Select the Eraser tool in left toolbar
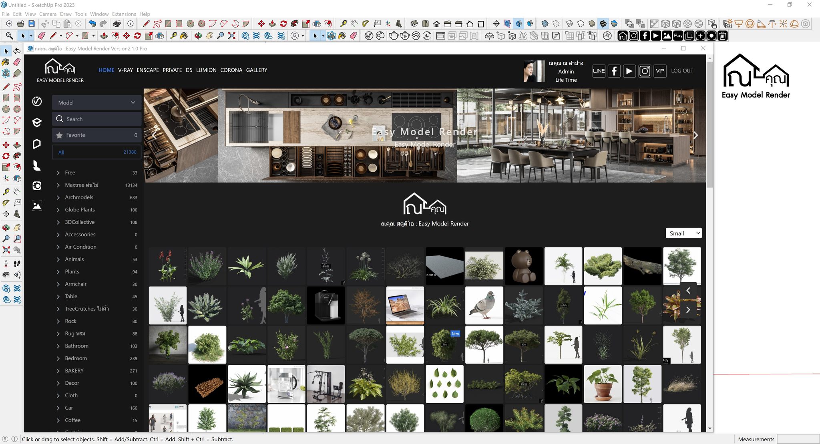 pos(17,62)
